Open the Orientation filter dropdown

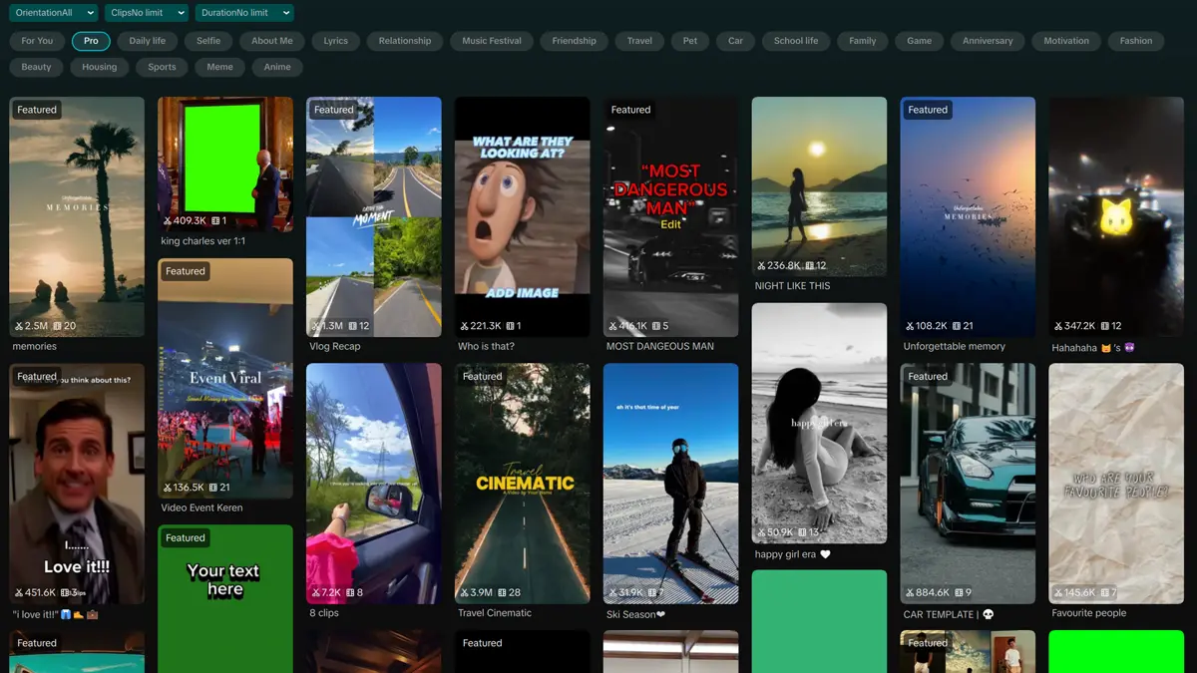tap(53, 13)
